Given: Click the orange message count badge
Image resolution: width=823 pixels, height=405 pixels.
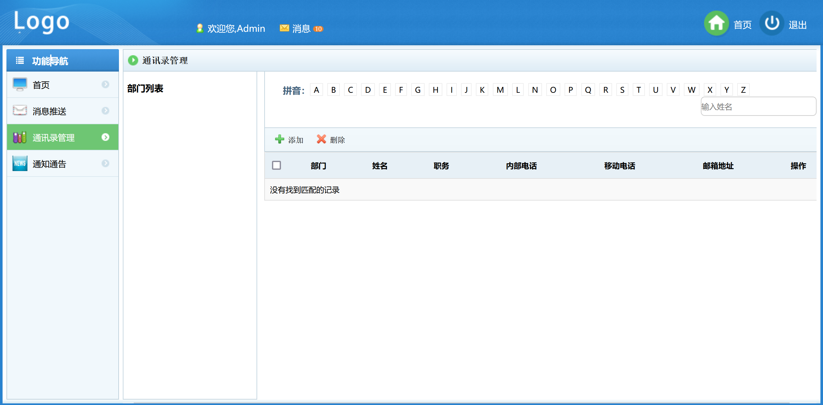Looking at the screenshot, I should (x=318, y=29).
